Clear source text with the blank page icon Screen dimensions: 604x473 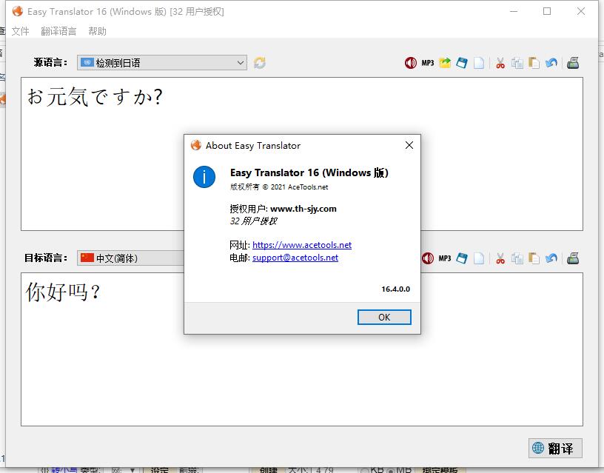point(479,63)
